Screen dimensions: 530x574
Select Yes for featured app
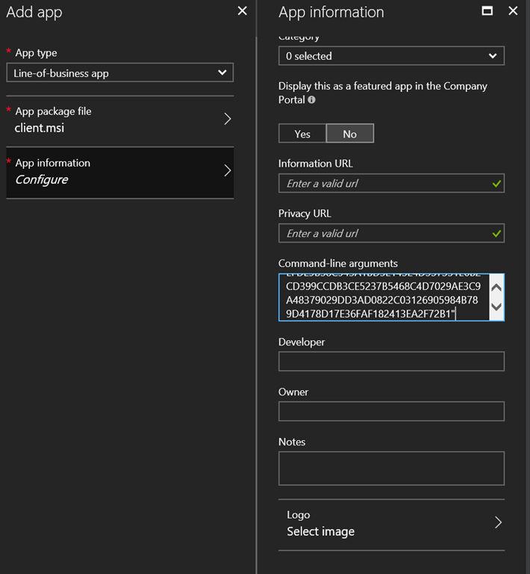click(302, 134)
